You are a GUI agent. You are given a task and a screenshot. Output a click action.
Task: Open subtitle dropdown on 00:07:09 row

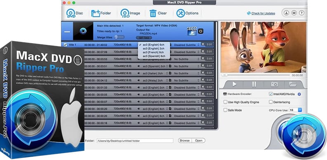pos(186,52)
